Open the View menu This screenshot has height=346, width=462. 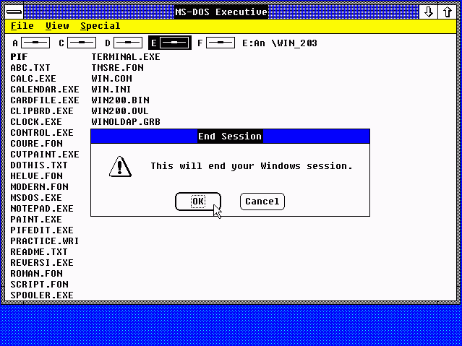click(57, 26)
